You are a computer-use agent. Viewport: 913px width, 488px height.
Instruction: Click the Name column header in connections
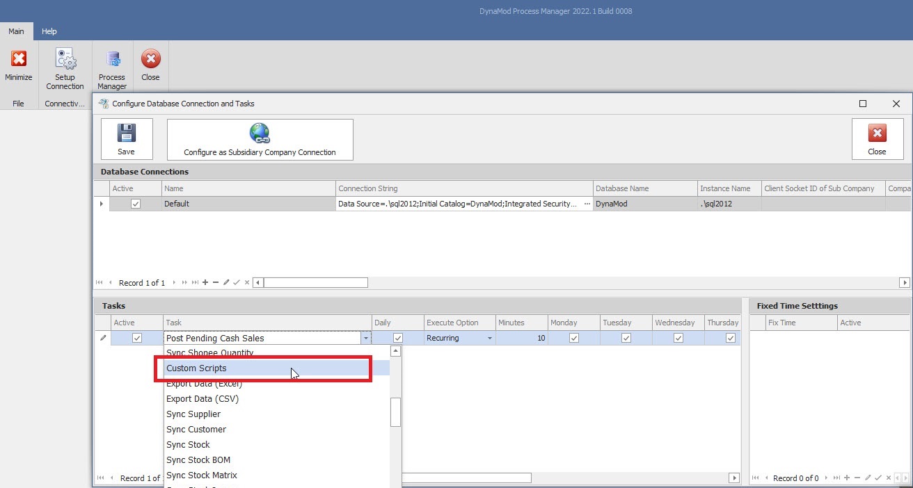pos(248,188)
